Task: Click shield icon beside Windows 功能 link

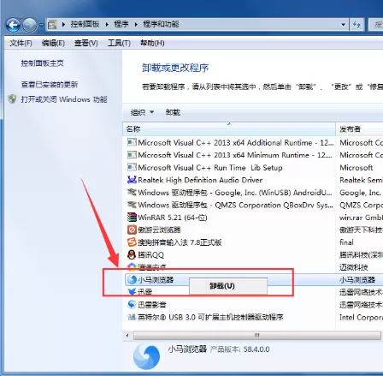Action: tap(12, 99)
